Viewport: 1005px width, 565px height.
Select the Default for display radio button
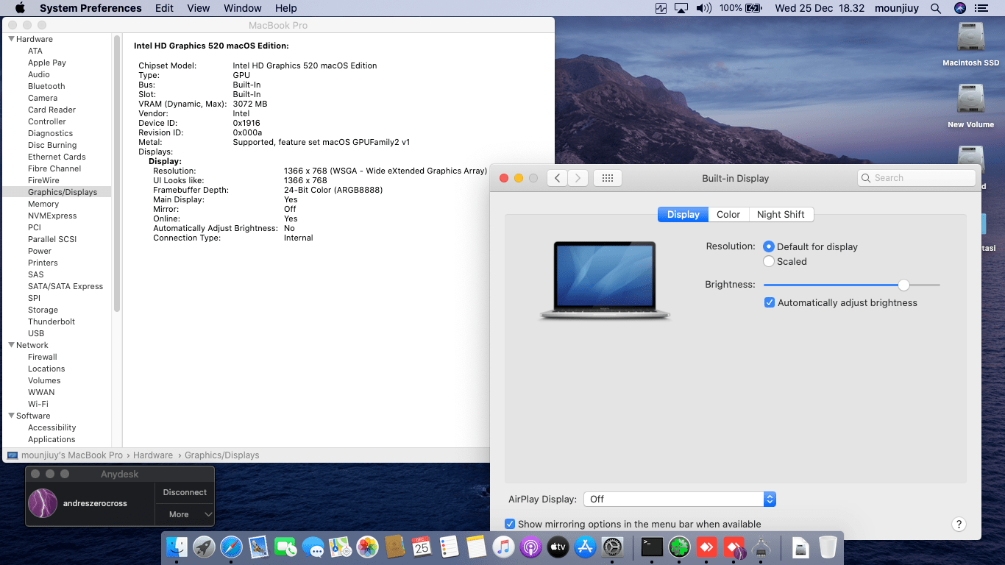[769, 246]
